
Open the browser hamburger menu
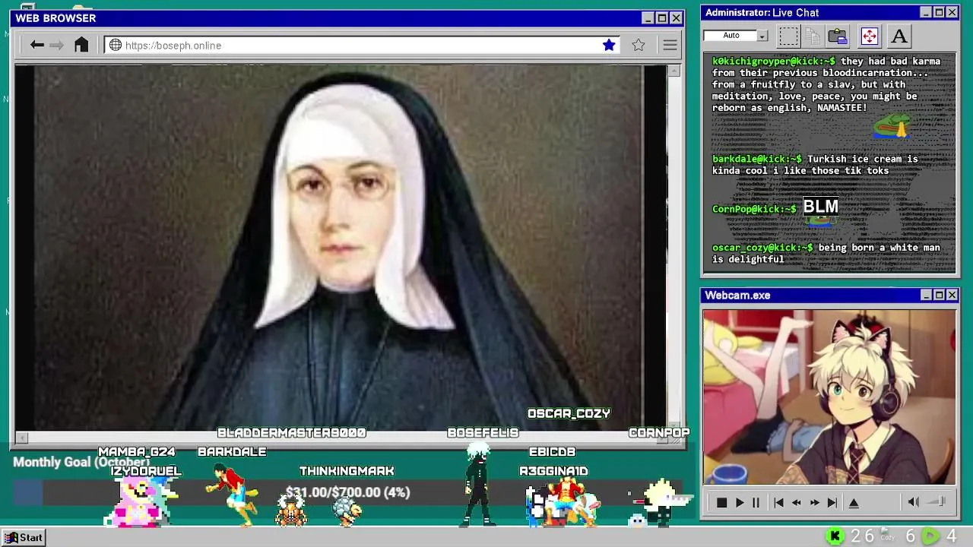(670, 45)
